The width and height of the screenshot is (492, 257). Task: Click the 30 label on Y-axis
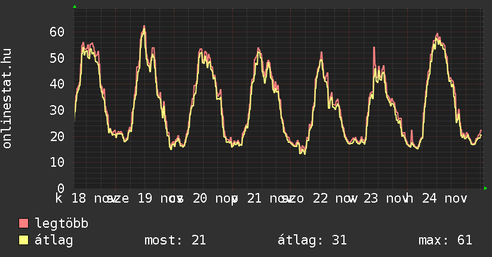point(57,110)
